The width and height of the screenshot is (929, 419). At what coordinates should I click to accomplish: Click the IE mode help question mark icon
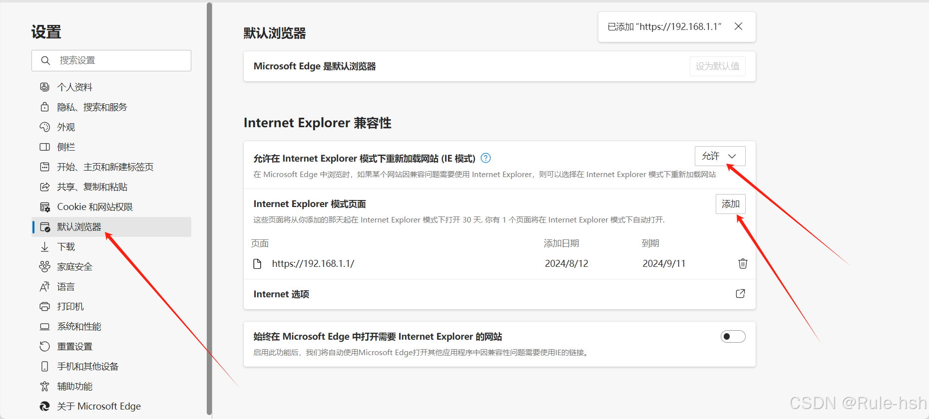click(485, 158)
